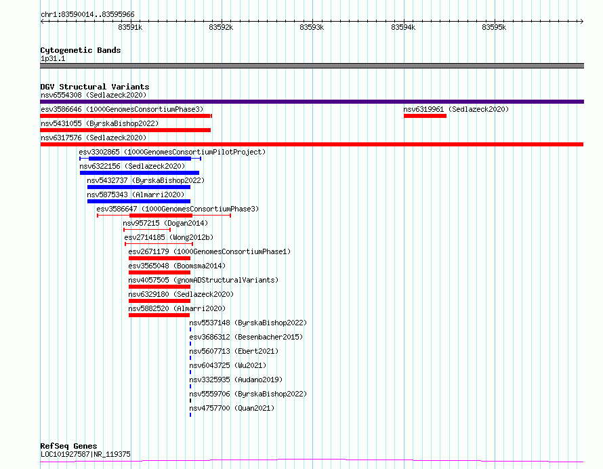Select the blue bar under nsv5875343
This screenshot has height=469, width=603.
[x=139, y=201]
